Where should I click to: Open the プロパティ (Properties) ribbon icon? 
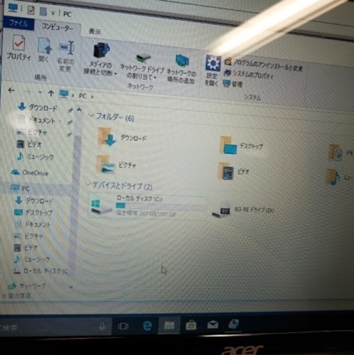pos(19,47)
